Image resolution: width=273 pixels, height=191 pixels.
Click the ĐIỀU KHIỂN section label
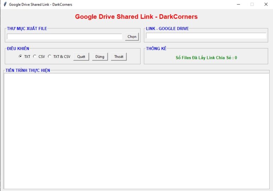tap(18, 48)
